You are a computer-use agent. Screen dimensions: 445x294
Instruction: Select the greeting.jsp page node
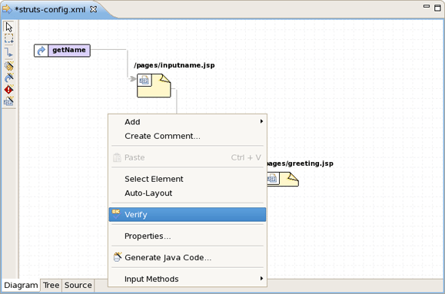pyautogui.click(x=283, y=179)
